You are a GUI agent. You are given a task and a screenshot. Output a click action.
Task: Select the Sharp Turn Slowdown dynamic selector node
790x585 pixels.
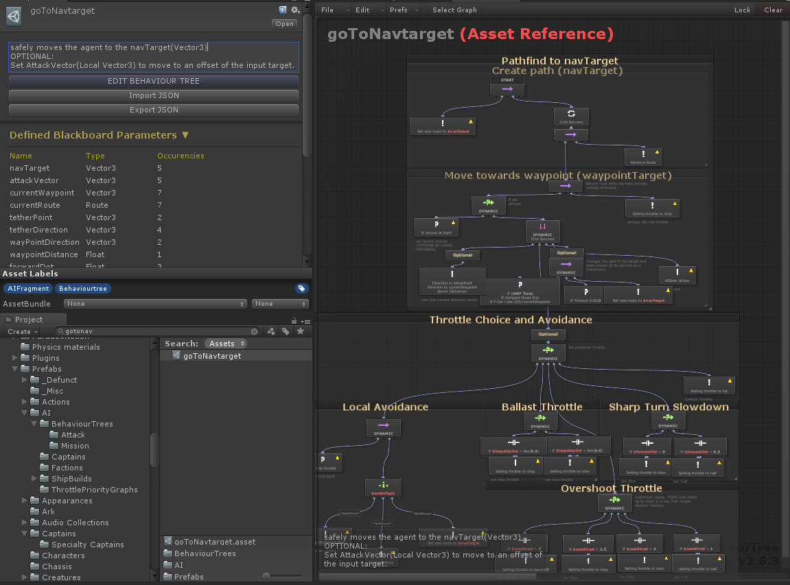[668, 420]
